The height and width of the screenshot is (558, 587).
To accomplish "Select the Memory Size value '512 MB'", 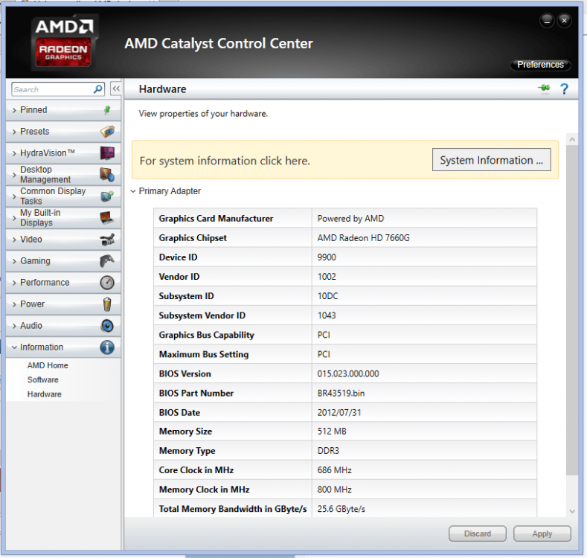I will [x=332, y=432].
